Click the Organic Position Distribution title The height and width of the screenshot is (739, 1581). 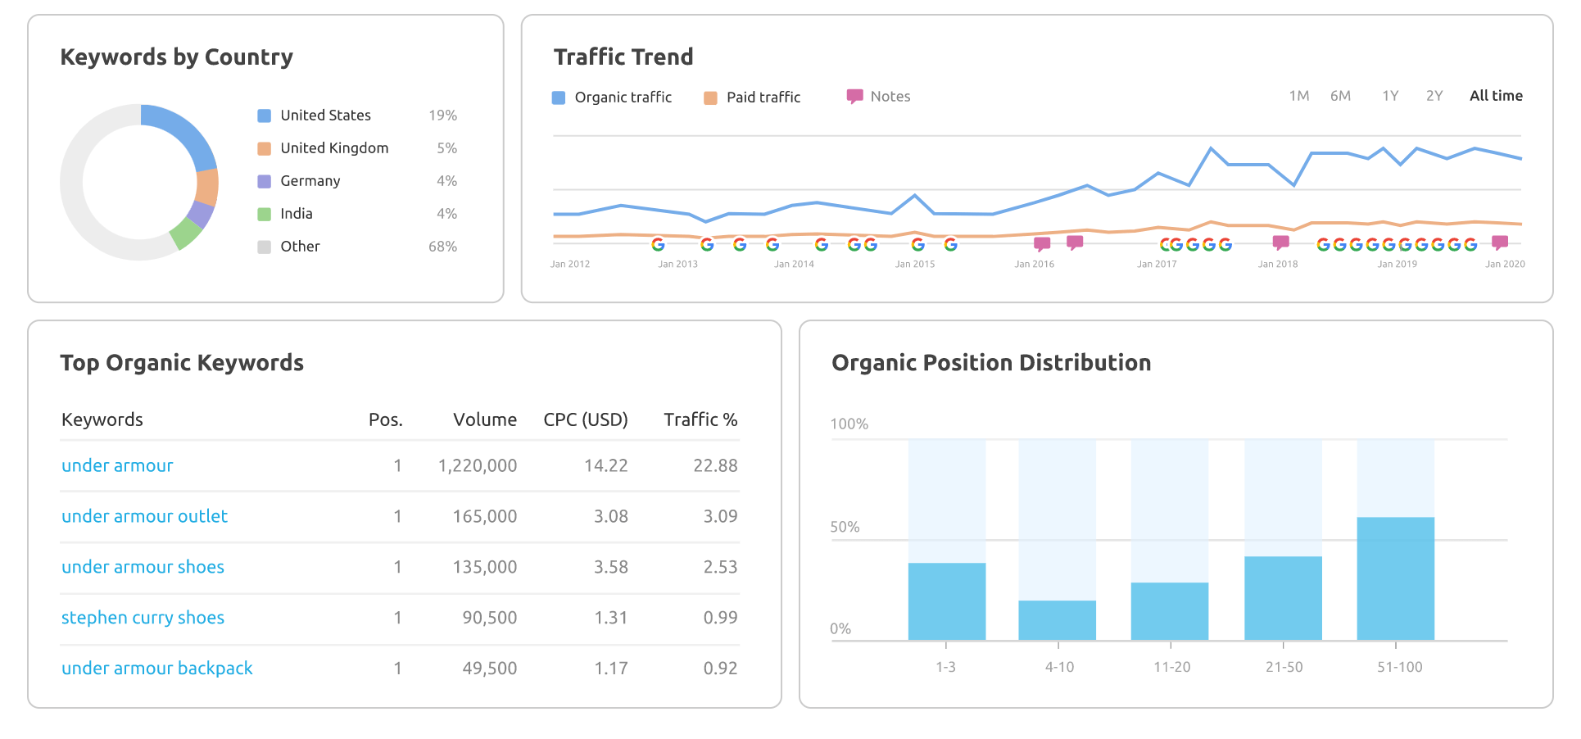991,363
